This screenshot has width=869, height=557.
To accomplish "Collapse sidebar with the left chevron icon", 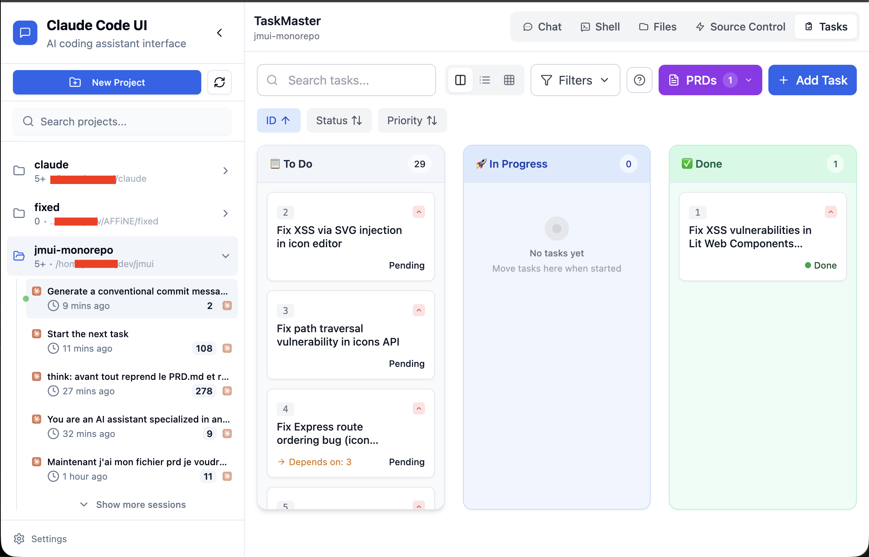I will pos(220,33).
